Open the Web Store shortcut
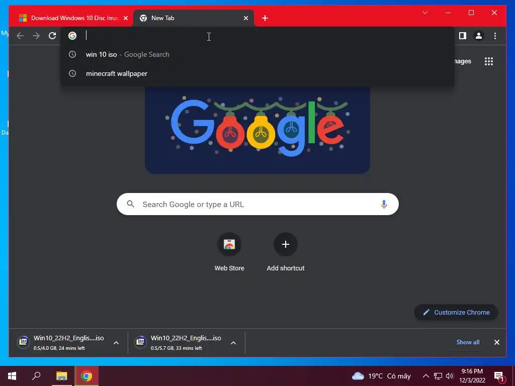 point(229,244)
